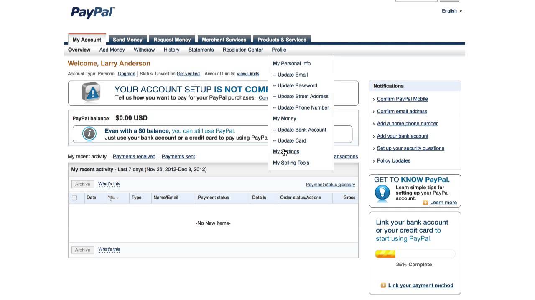Click the Link your payment method link

[421, 285]
